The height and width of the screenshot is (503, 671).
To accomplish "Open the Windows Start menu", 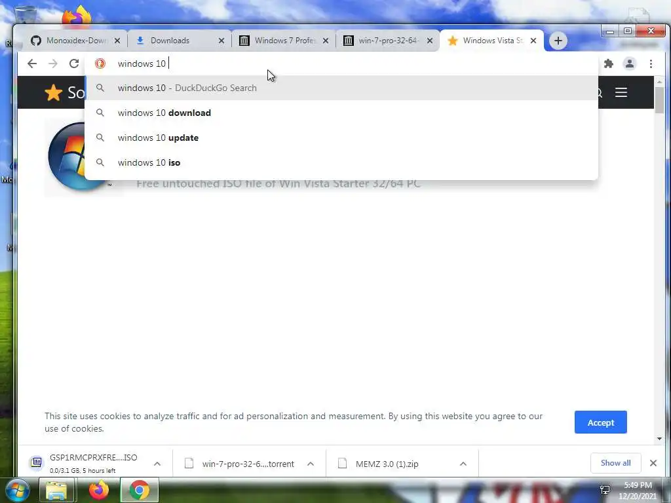I will point(17,490).
